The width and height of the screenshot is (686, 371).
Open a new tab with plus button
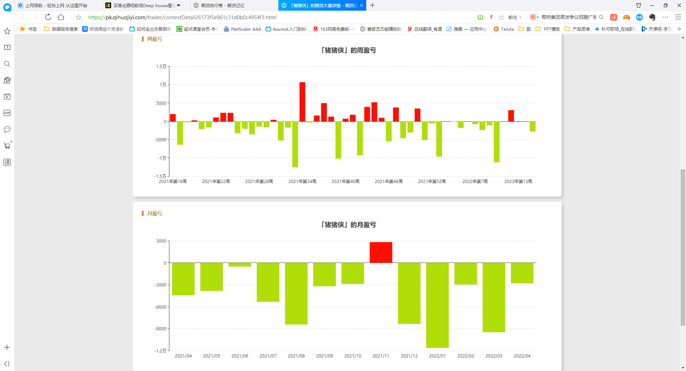point(372,5)
